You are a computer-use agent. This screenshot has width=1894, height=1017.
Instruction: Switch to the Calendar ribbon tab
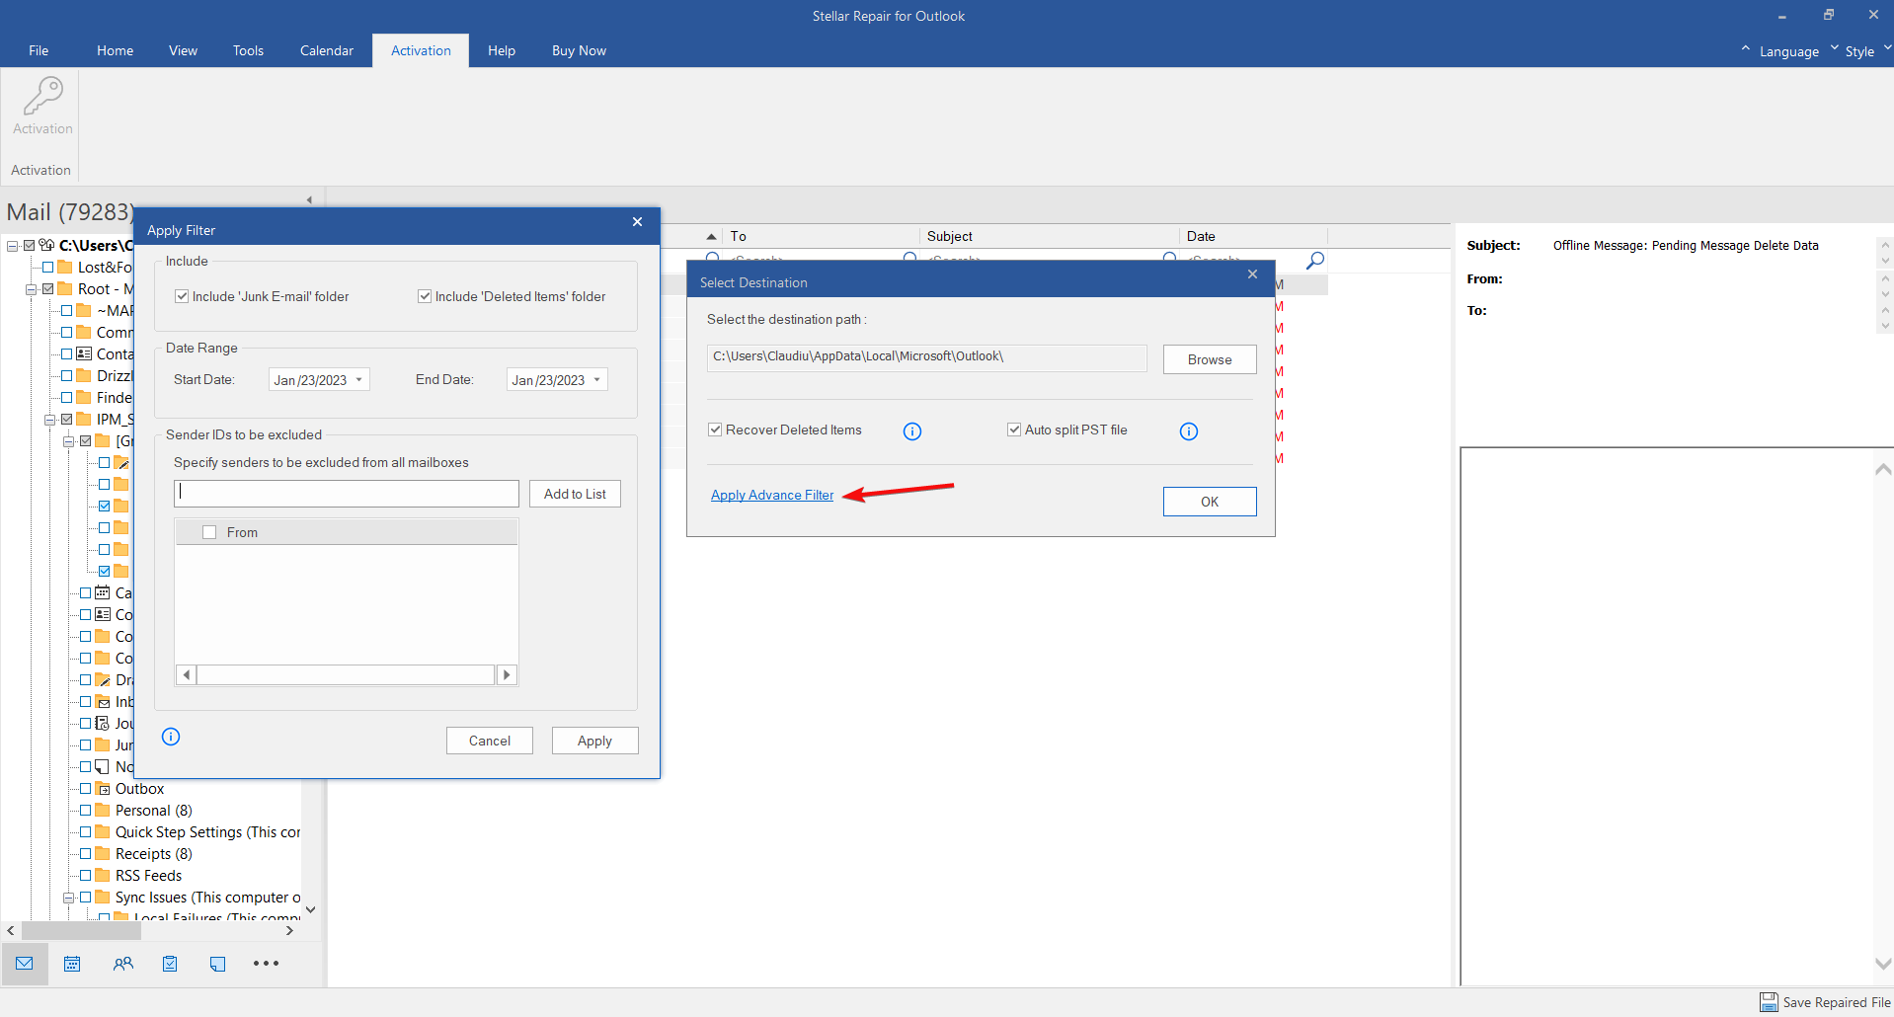pyautogui.click(x=326, y=50)
